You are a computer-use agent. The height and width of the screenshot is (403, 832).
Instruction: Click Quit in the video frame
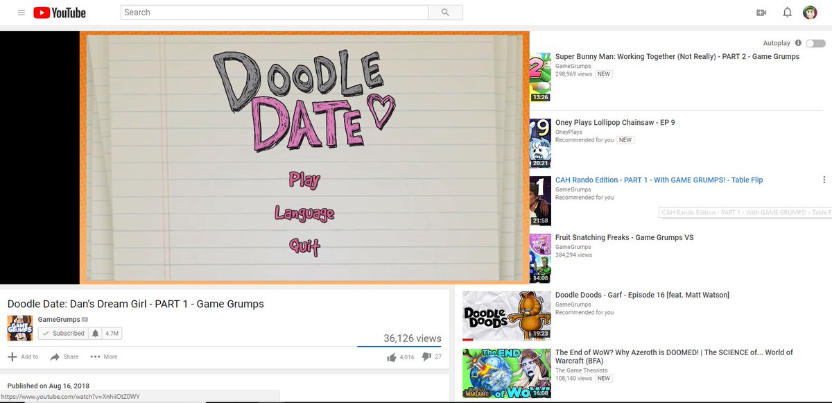[304, 246]
